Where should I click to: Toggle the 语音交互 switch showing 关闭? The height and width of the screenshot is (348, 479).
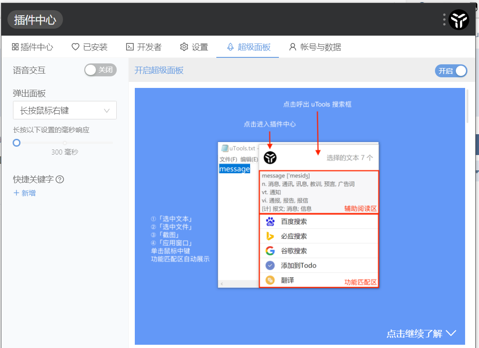point(101,70)
